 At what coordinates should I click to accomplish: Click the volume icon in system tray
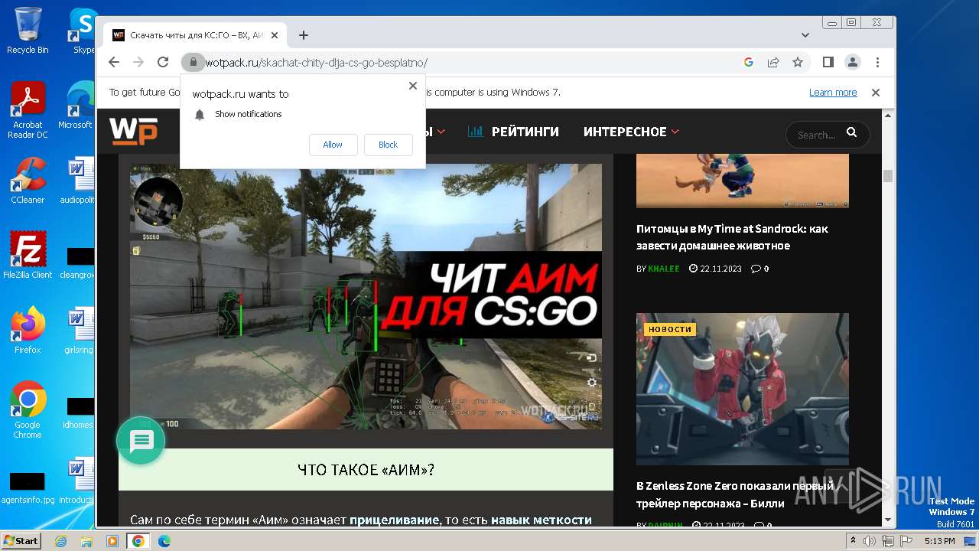pos(870,541)
